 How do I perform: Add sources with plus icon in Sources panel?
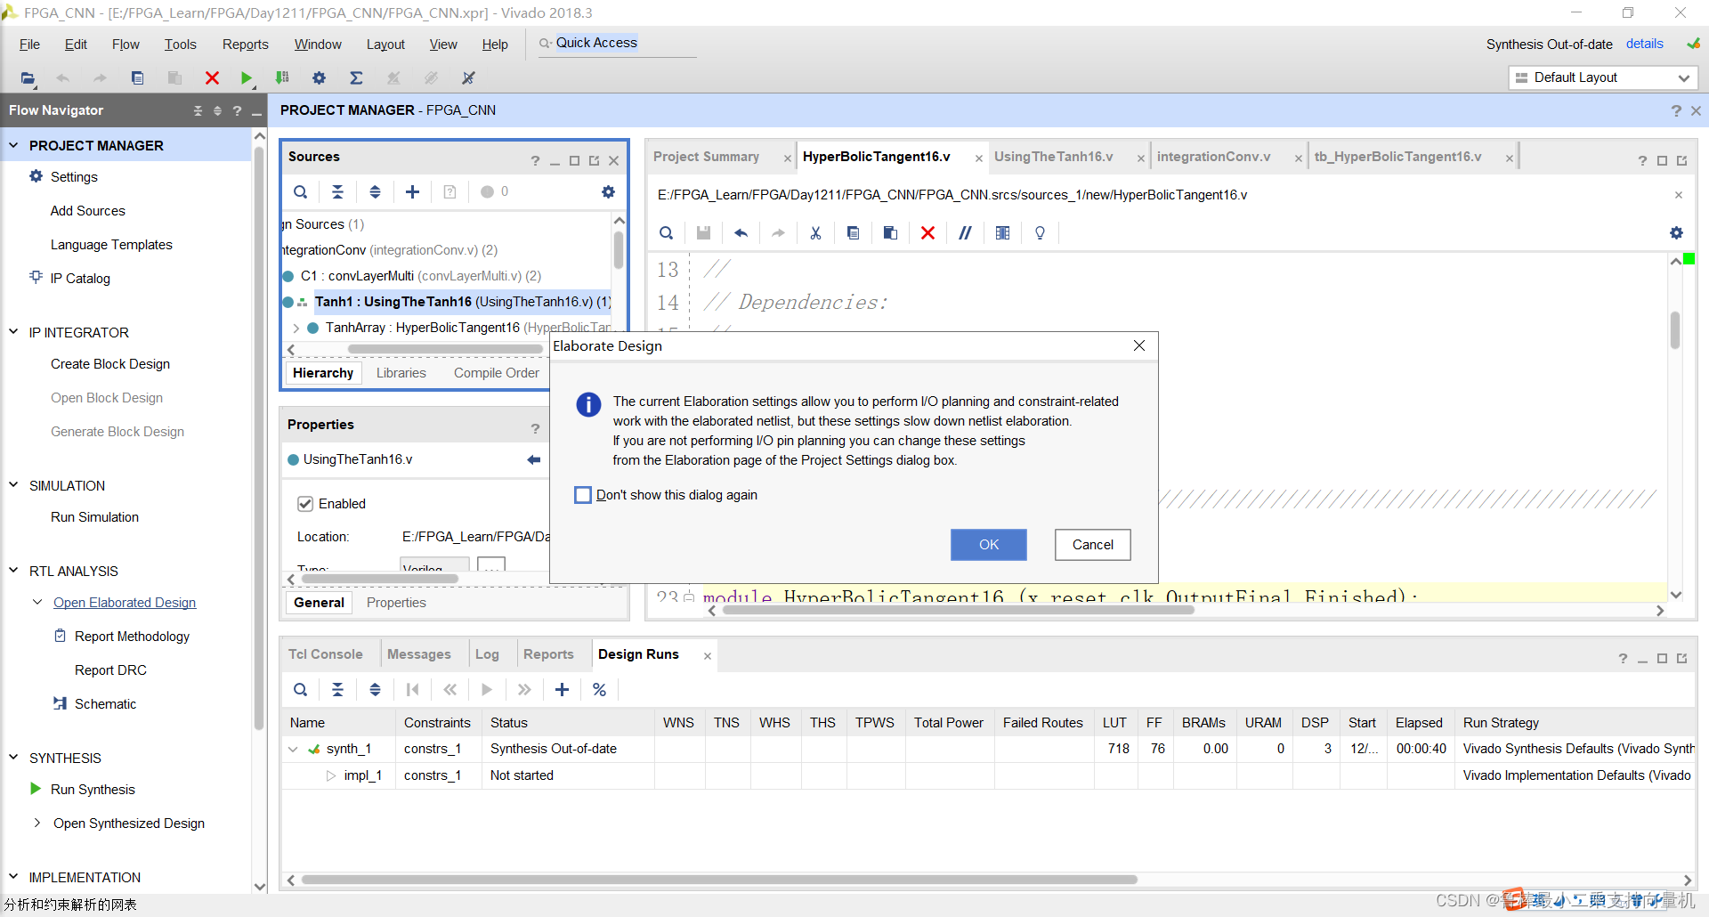[412, 192]
